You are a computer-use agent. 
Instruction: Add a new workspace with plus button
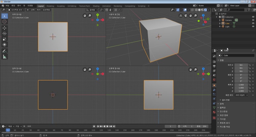tap(148, 6)
